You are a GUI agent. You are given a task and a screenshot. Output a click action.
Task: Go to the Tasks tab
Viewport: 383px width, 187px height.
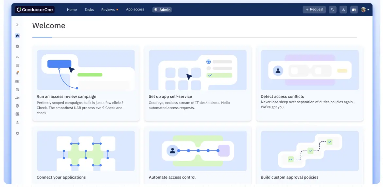pyautogui.click(x=89, y=10)
